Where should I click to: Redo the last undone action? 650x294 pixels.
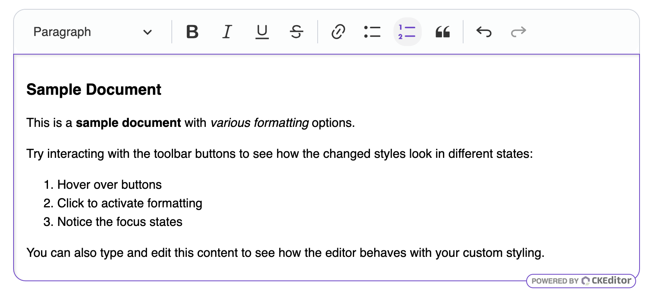click(518, 32)
